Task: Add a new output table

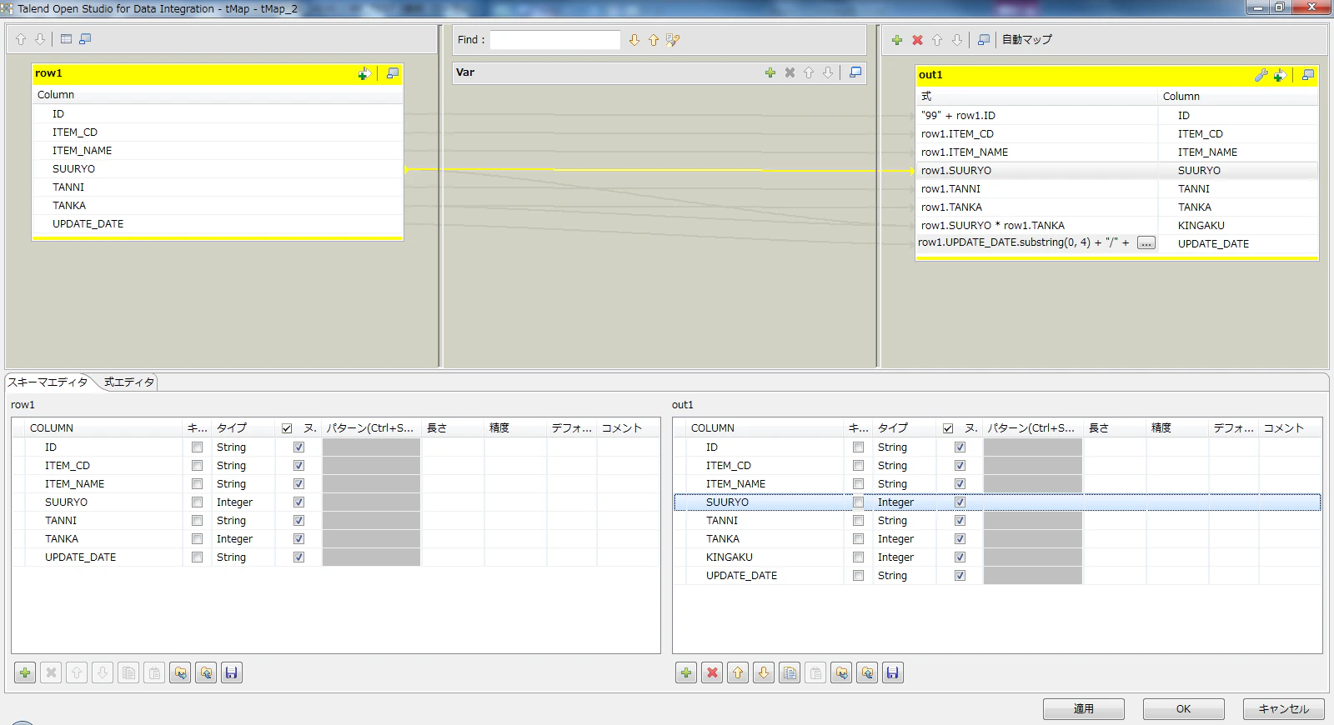Action: pos(897,40)
